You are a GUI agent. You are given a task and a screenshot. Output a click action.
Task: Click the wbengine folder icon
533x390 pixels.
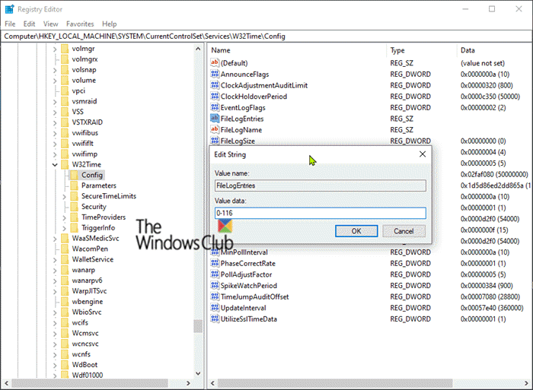[65, 301]
